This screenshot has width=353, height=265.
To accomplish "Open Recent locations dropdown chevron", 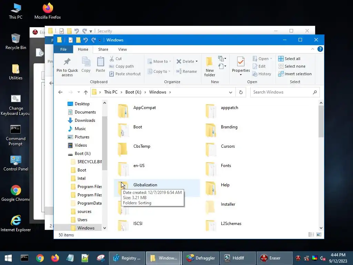I will point(79,92).
